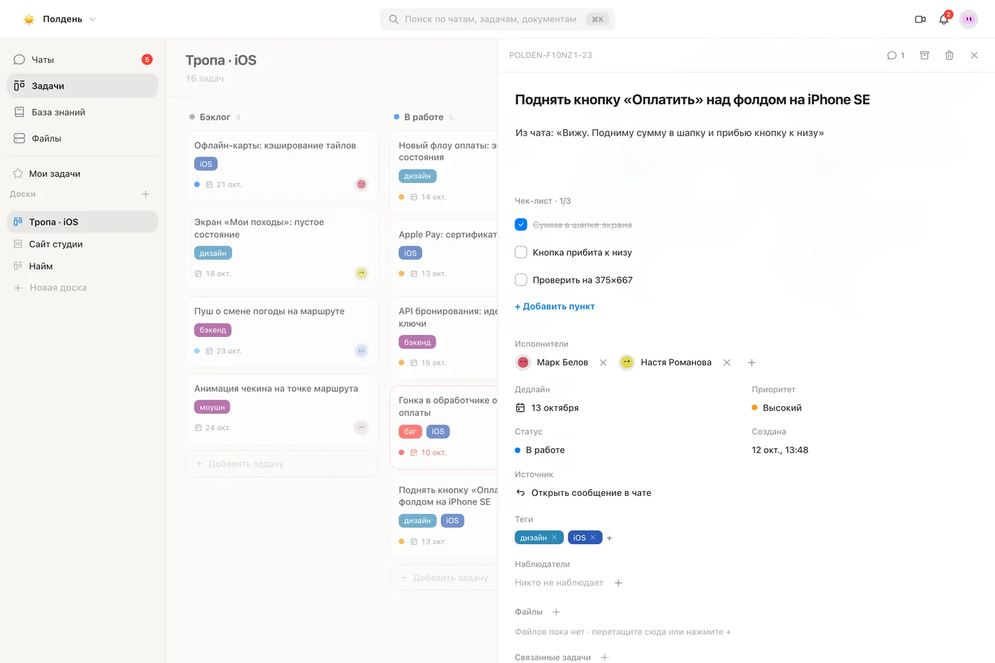The height and width of the screenshot is (663, 995).
Task: Add a new tag to the task
Action: coord(609,538)
